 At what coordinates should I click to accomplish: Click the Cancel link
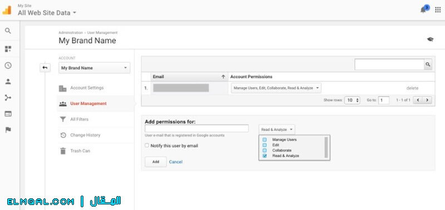(176, 162)
